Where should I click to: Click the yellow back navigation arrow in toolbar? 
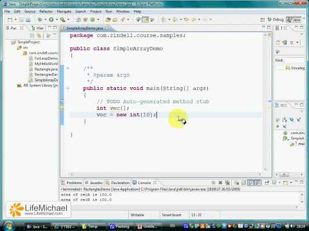(x=186, y=19)
